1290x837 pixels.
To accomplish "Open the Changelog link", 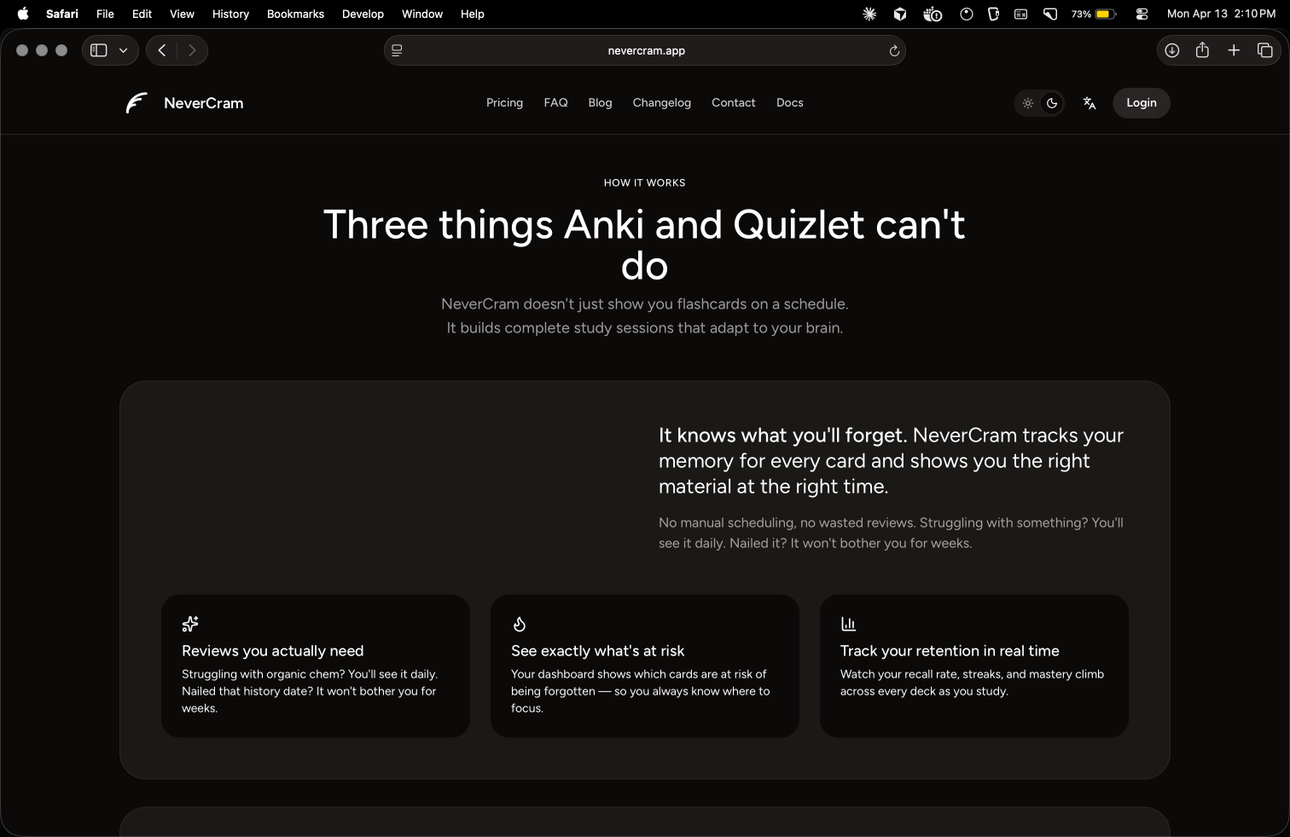I will click(x=661, y=103).
